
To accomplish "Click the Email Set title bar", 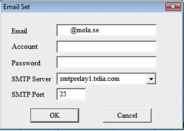I will 82,7.
